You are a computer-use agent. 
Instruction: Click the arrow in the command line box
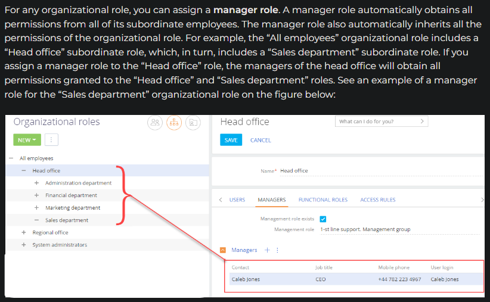pos(422,121)
